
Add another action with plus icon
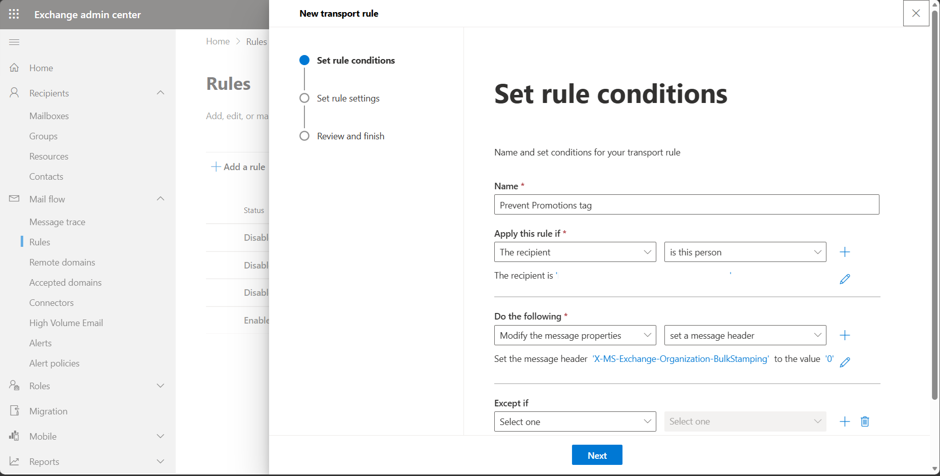[x=845, y=335]
